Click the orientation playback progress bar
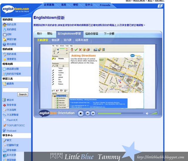 120,113
